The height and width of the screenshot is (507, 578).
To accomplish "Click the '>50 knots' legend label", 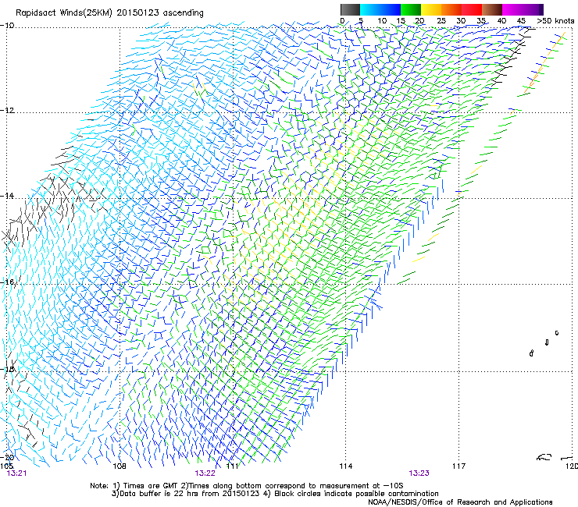I will click(x=555, y=21).
